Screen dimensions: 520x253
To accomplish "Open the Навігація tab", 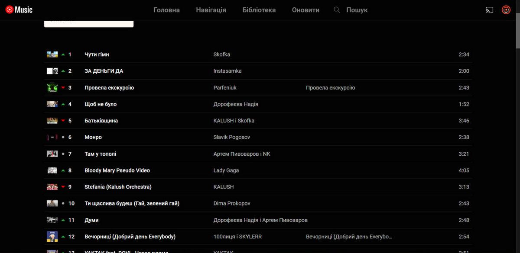I will [x=211, y=10].
